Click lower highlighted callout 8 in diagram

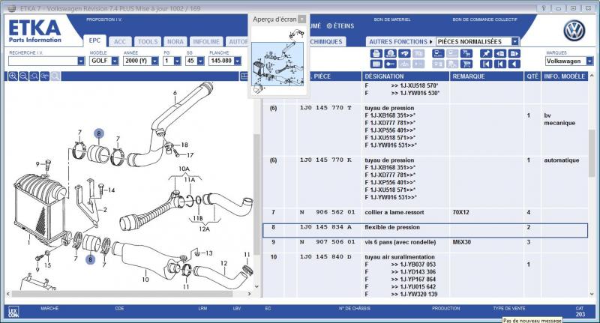coord(90,259)
